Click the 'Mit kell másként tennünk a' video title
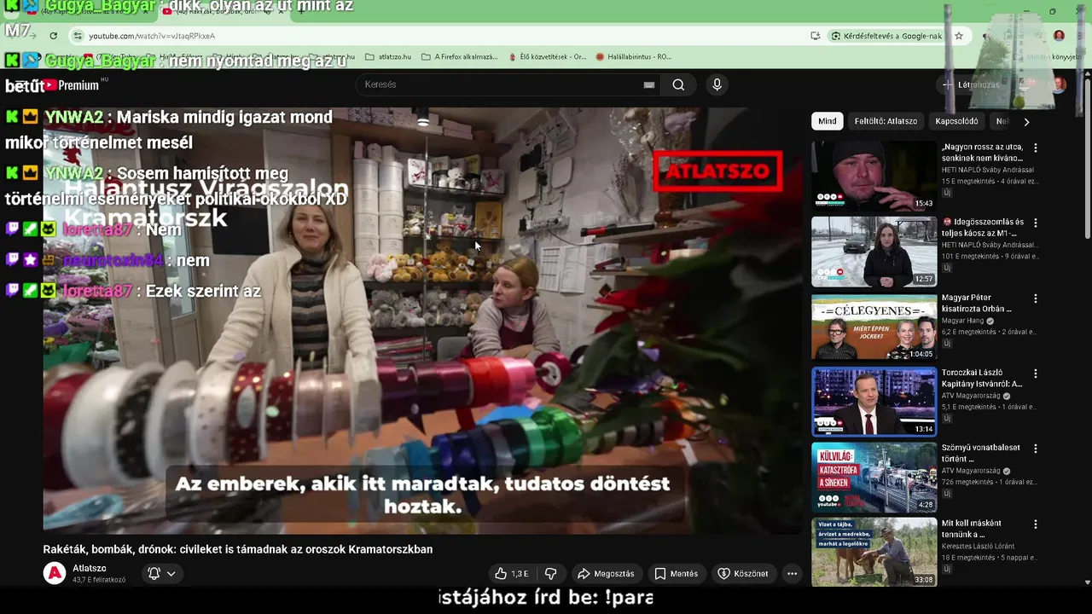 973,529
